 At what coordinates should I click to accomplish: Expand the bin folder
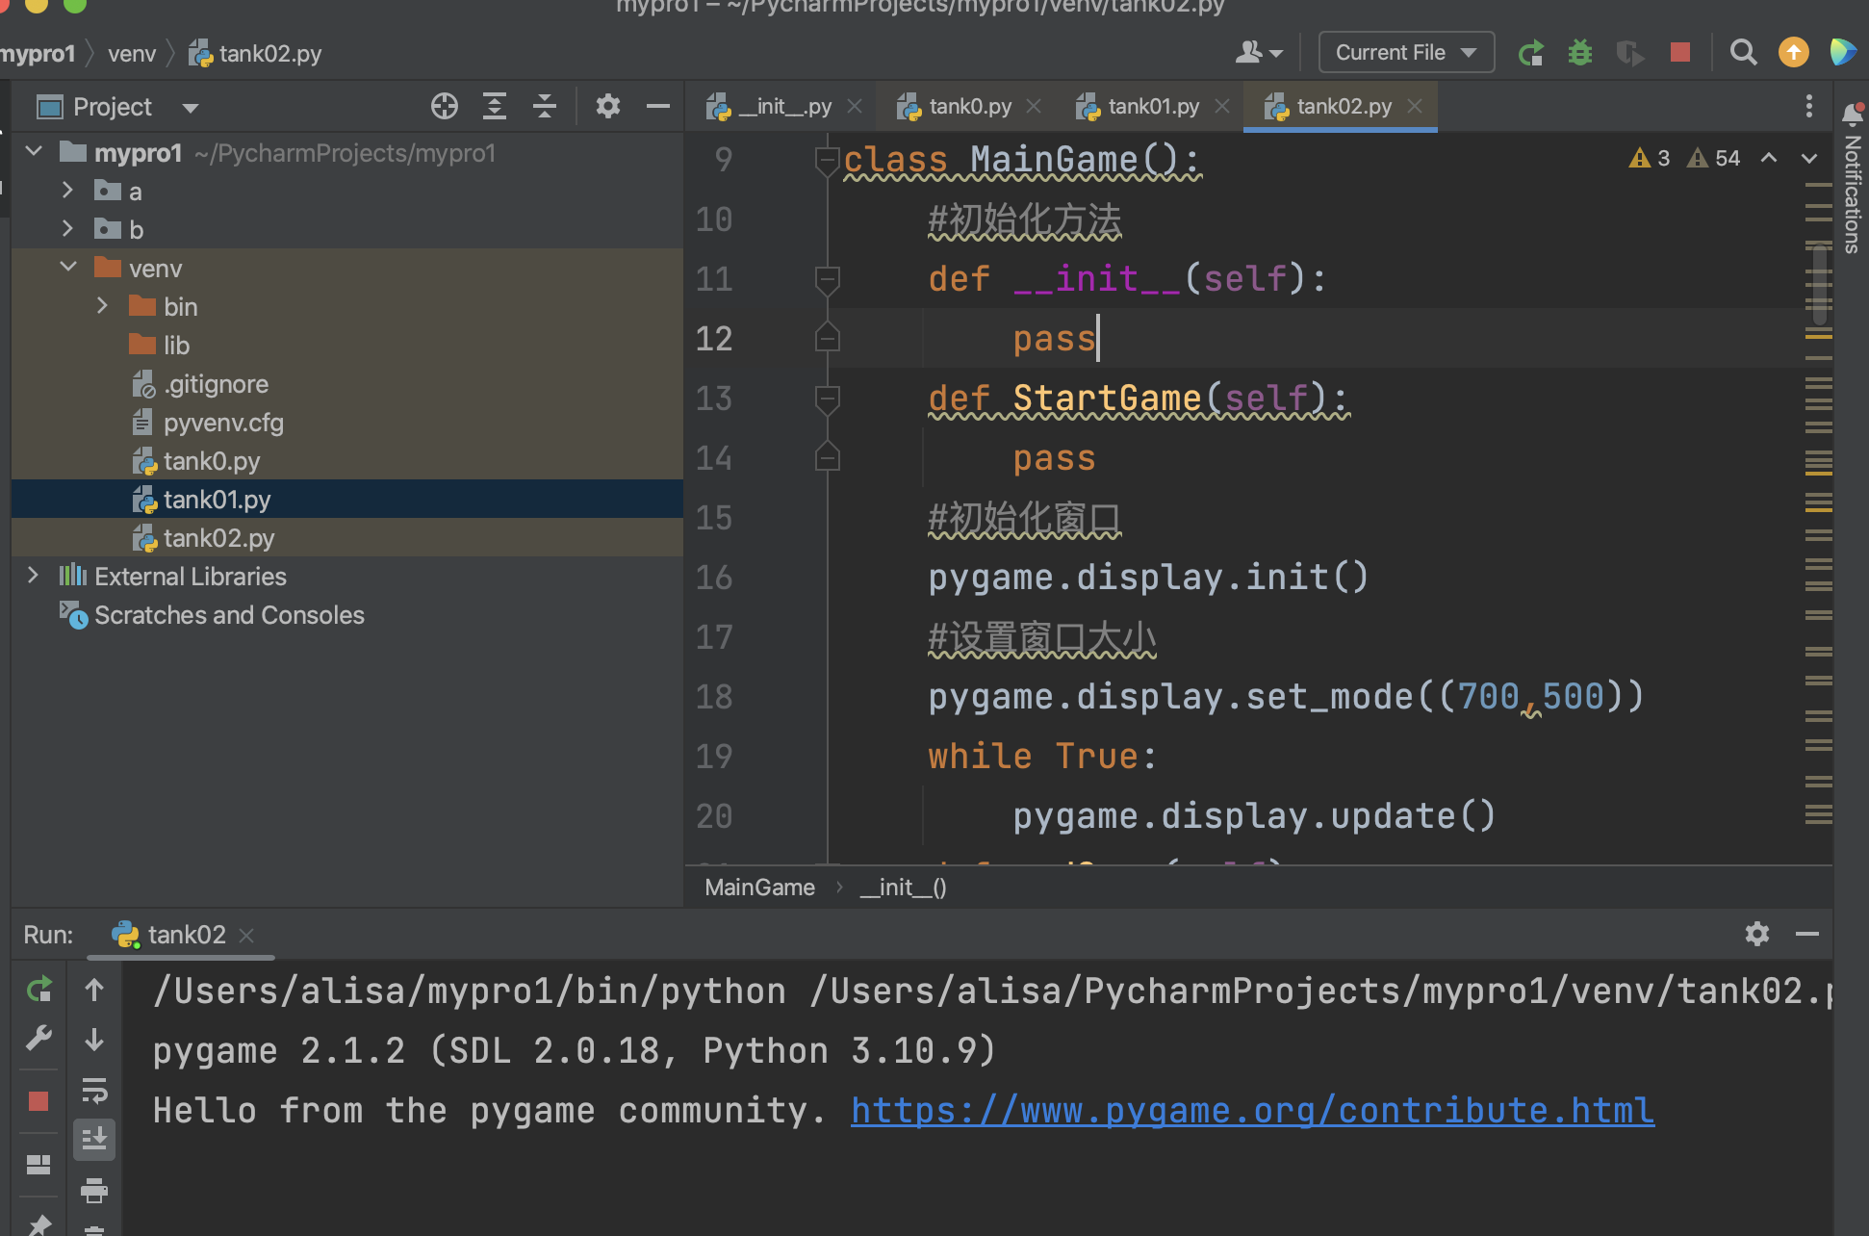coord(101,306)
